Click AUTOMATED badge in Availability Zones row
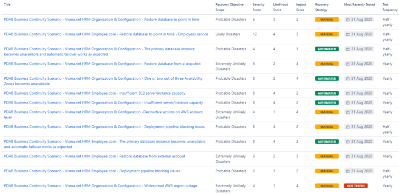 click(x=327, y=79)
